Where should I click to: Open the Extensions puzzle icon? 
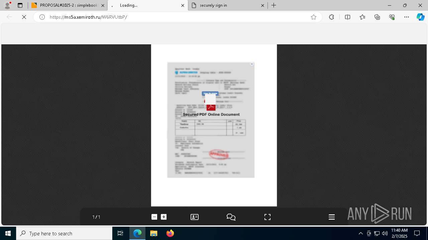[331, 17]
